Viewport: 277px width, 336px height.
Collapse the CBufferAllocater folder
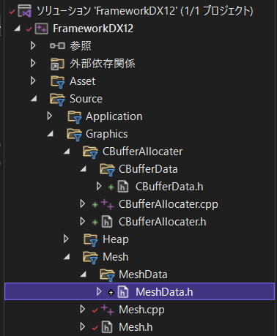[x=67, y=152]
